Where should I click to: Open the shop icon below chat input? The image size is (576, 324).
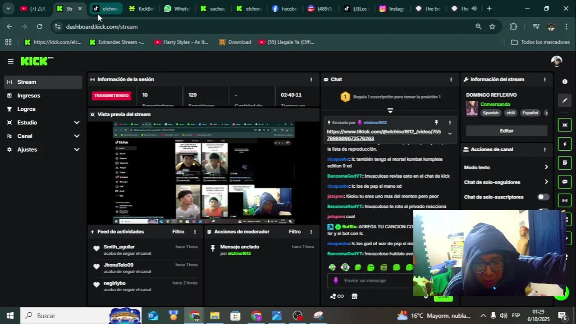coord(355,296)
